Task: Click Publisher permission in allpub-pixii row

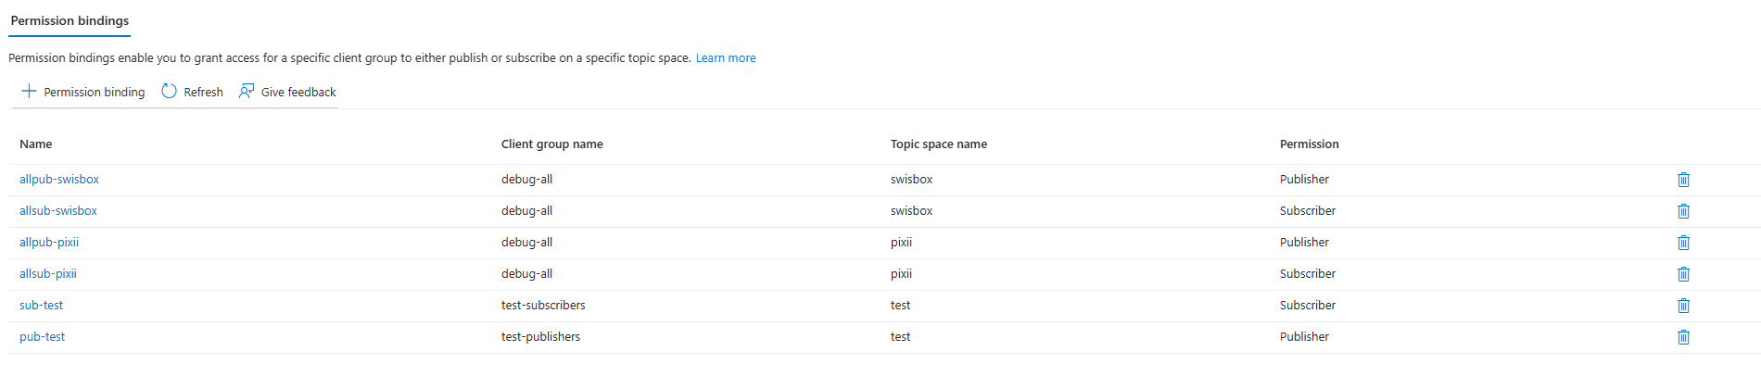Action: point(1305,242)
